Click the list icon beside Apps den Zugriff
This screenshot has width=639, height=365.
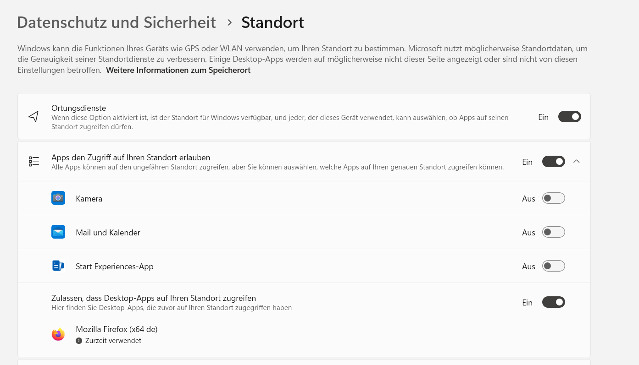tap(34, 161)
